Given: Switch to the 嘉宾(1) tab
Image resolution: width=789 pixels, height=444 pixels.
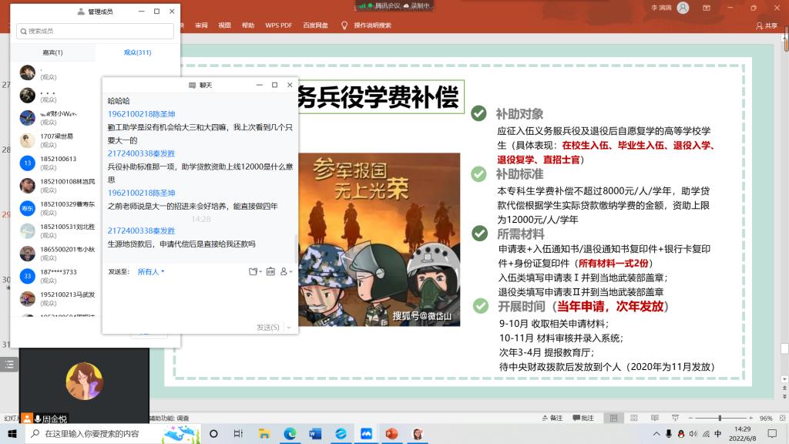Looking at the screenshot, I should 52,52.
